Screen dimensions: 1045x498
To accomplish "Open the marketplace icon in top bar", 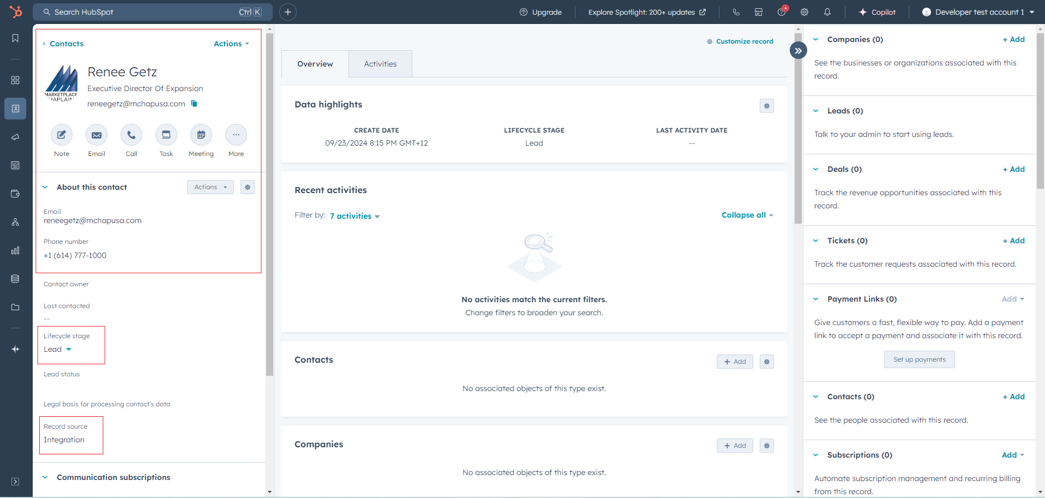I will [x=759, y=12].
